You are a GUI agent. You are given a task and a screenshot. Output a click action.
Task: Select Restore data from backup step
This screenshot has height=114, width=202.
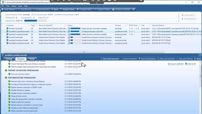(x=21, y=102)
